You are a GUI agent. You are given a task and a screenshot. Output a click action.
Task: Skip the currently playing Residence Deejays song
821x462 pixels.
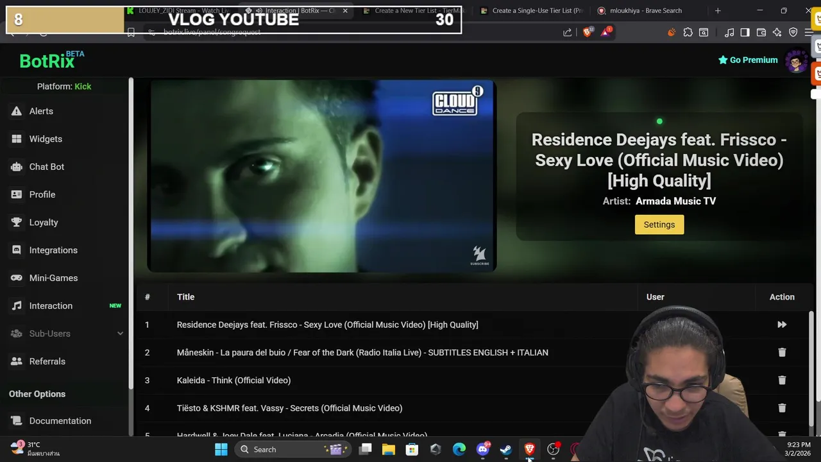[782, 325]
